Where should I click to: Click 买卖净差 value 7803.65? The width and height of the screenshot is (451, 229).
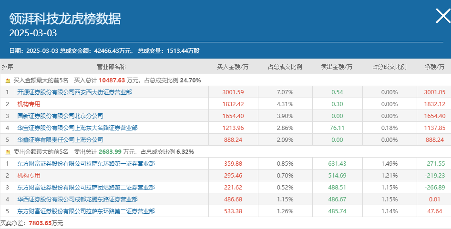pos(40,223)
